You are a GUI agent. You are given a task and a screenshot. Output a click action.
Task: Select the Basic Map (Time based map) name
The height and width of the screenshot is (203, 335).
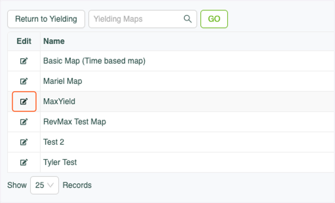(94, 61)
